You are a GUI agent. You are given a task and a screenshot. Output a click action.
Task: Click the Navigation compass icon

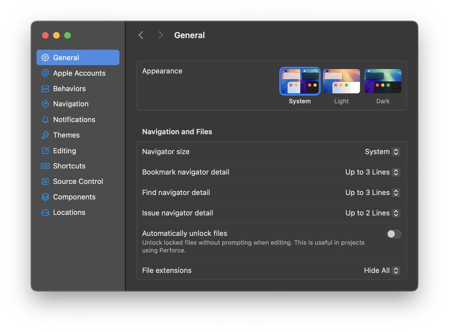pyautogui.click(x=45, y=104)
